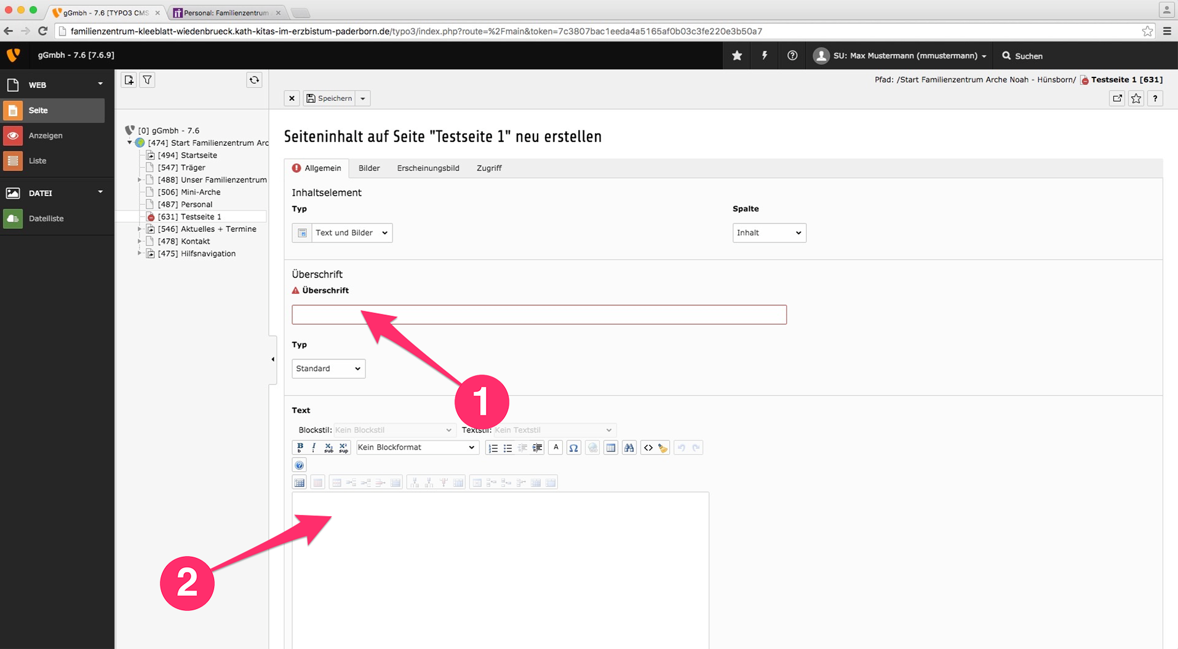This screenshot has height=649, width=1178.
Task: Refresh the page tree
Action: [254, 80]
